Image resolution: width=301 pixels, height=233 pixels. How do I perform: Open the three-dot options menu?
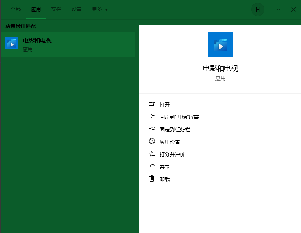click(277, 9)
